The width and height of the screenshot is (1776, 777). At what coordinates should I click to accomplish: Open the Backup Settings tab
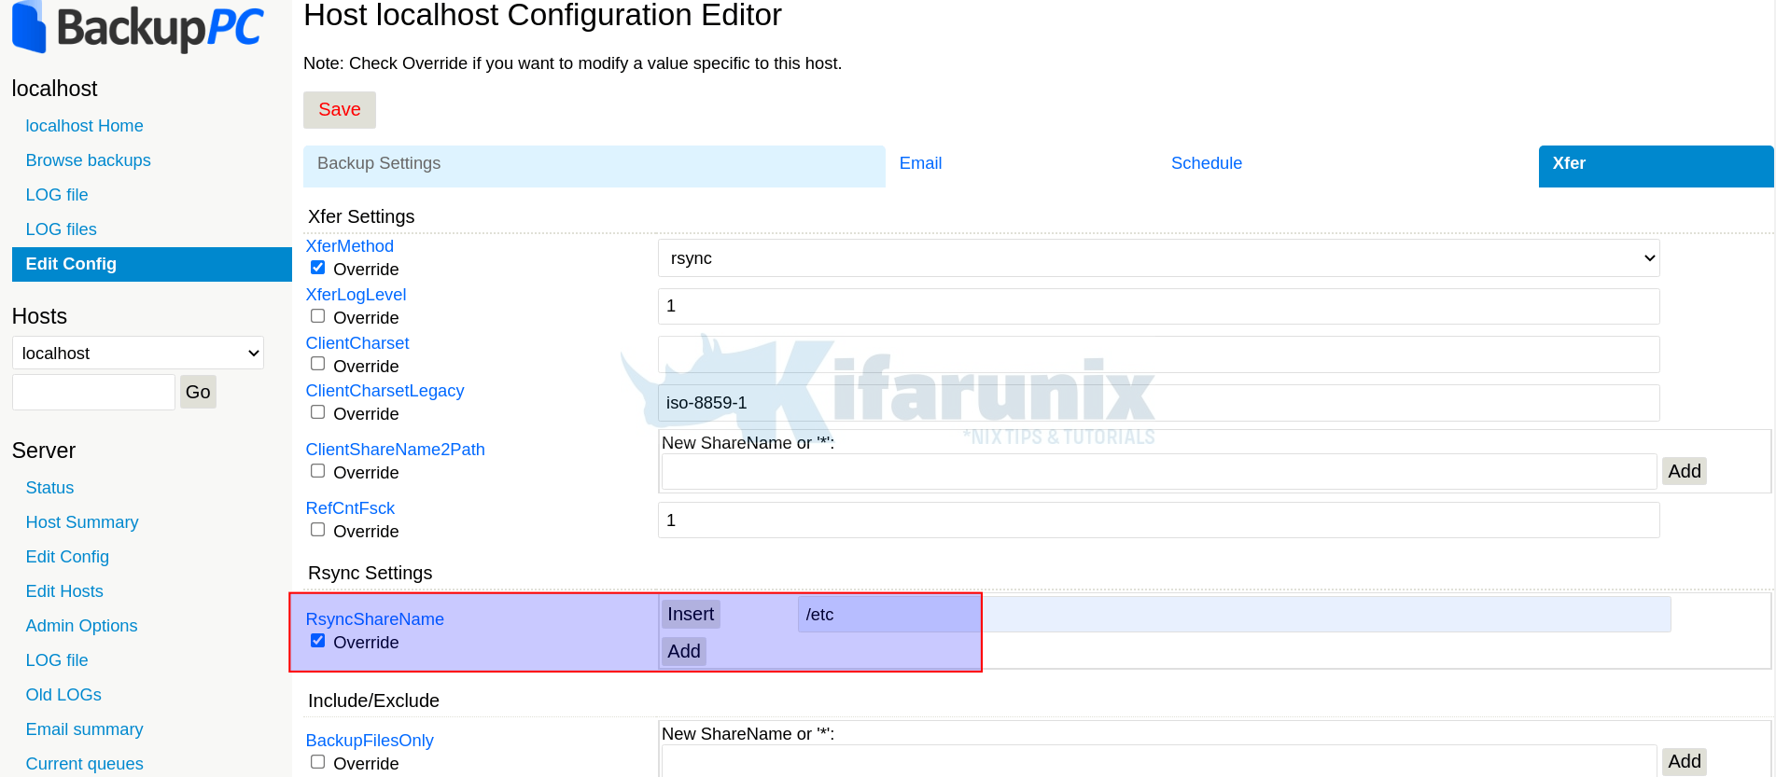click(x=594, y=166)
